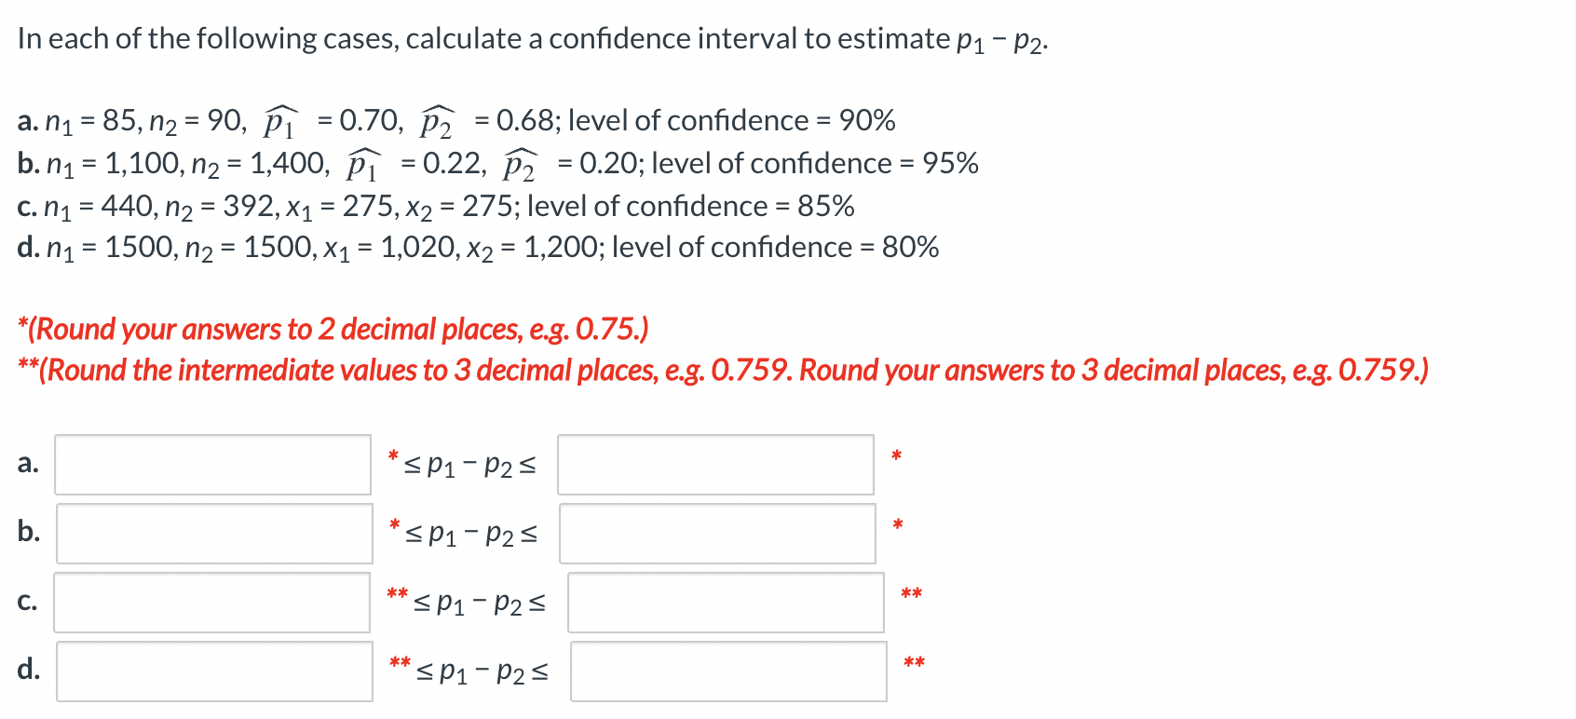Select the lower bound answer box for part d

pos(213,671)
